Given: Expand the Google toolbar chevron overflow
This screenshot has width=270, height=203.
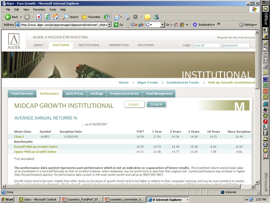Looking at the screenshot, I should pyautogui.click(x=219, y=24).
